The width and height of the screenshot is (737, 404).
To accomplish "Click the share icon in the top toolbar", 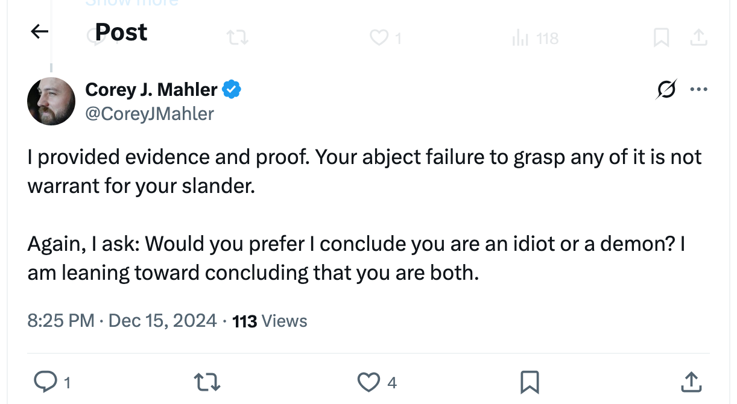I will tap(698, 37).
